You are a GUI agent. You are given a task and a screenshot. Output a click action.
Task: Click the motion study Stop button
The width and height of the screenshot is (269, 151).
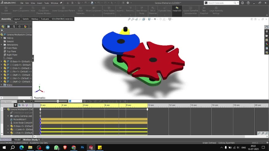tap(31, 101)
